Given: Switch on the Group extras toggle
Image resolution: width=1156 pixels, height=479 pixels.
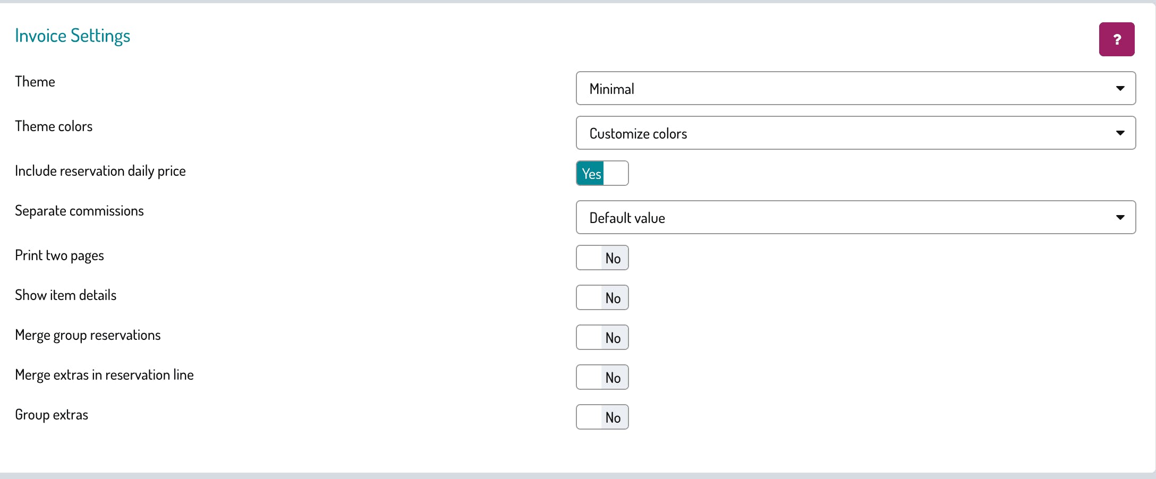Looking at the screenshot, I should [x=602, y=417].
